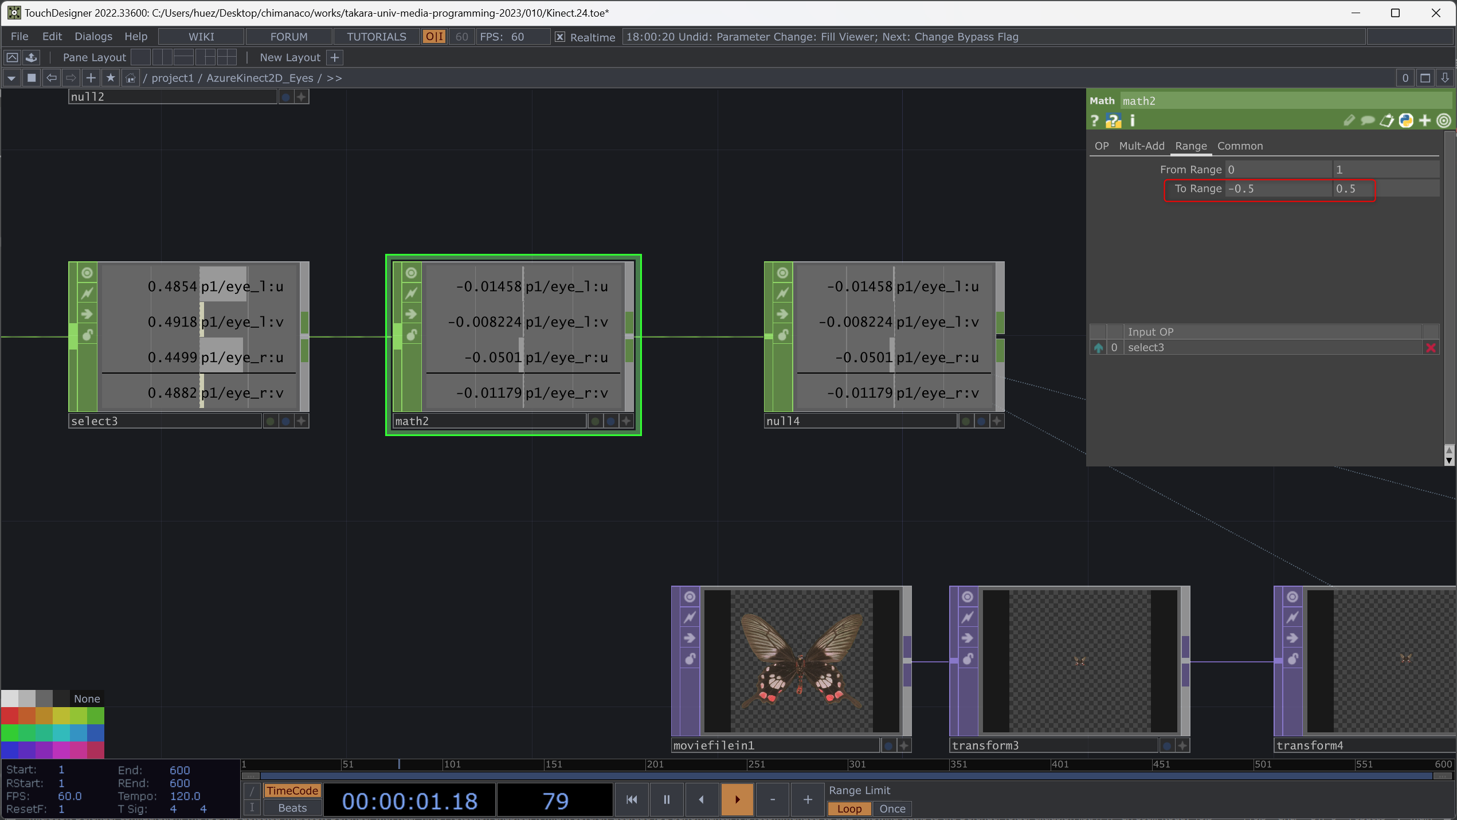Open the TUTORIALS link button
Screen dimensions: 1457x820
point(376,37)
